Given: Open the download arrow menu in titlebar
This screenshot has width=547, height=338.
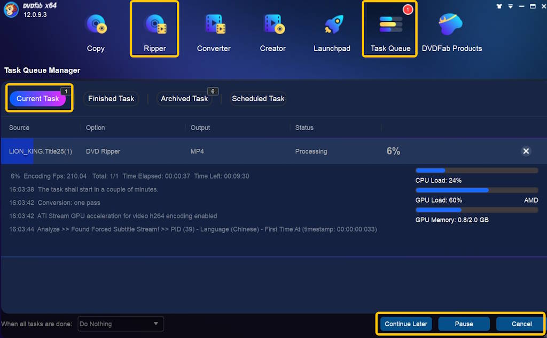Looking at the screenshot, I should [x=510, y=6].
